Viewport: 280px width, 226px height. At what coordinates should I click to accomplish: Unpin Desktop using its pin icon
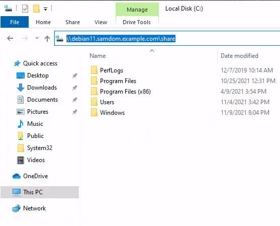[75, 76]
